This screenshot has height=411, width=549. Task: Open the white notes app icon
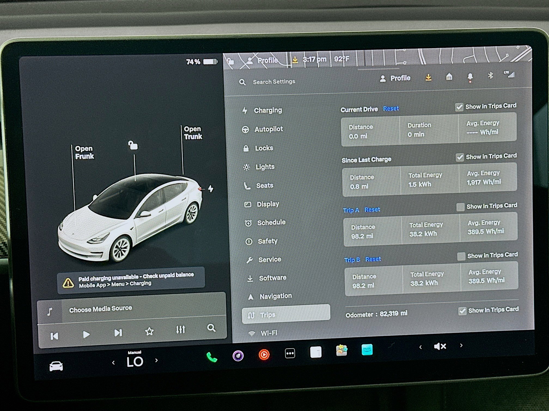click(316, 352)
